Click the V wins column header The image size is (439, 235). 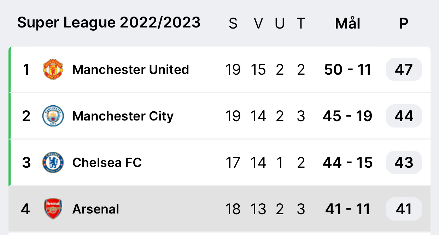(258, 24)
